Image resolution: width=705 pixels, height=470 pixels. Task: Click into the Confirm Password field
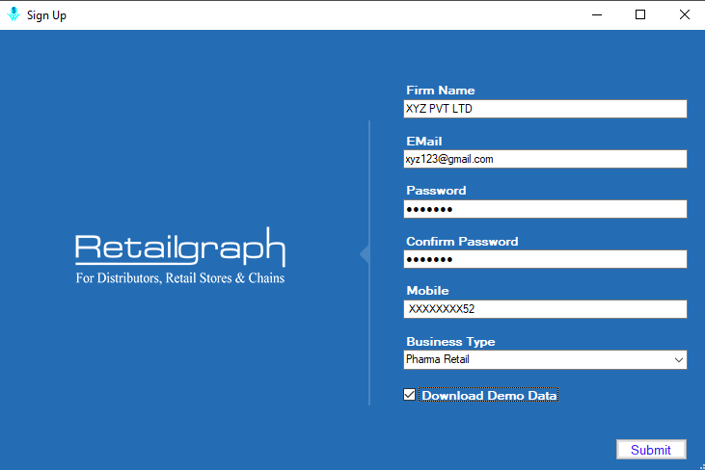coord(545,259)
